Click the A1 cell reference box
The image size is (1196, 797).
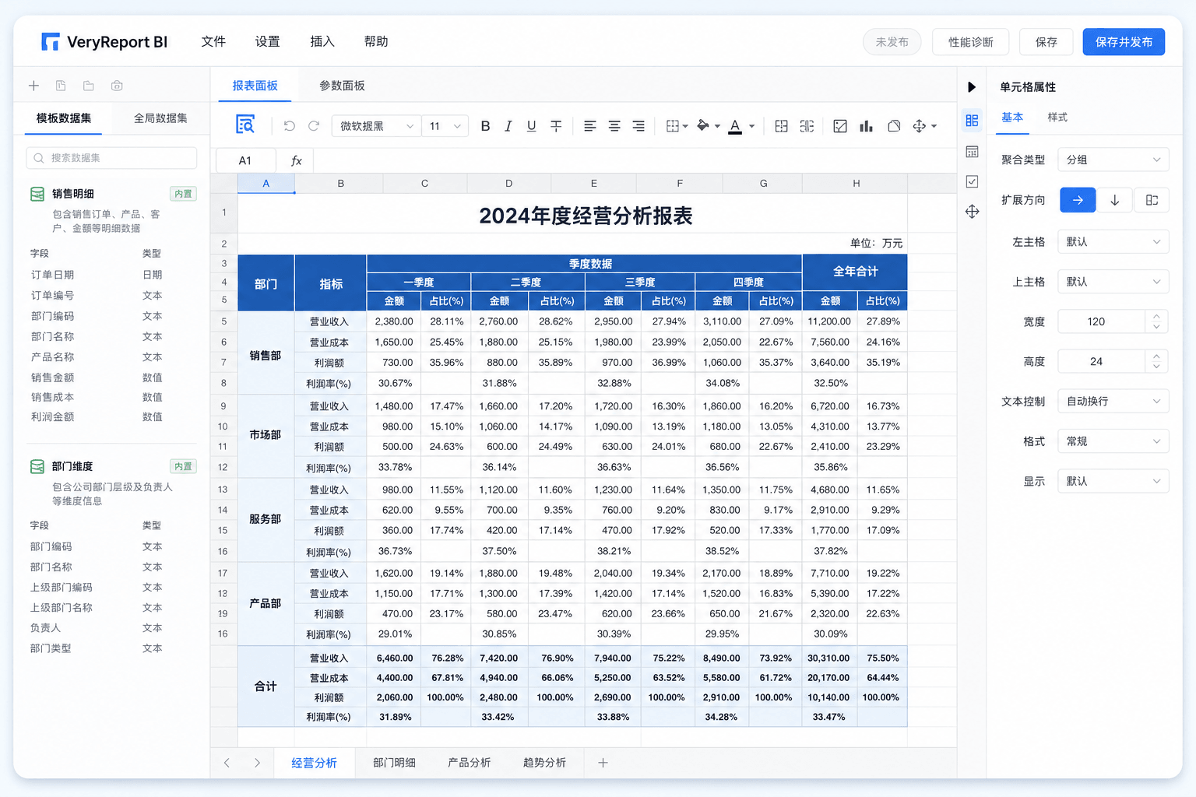click(245, 160)
